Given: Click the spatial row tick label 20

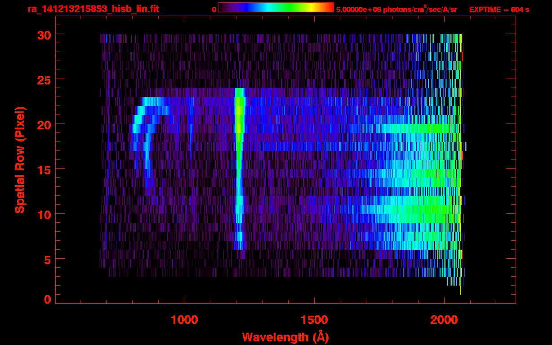Looking at the screenshot, I should 44,124.
